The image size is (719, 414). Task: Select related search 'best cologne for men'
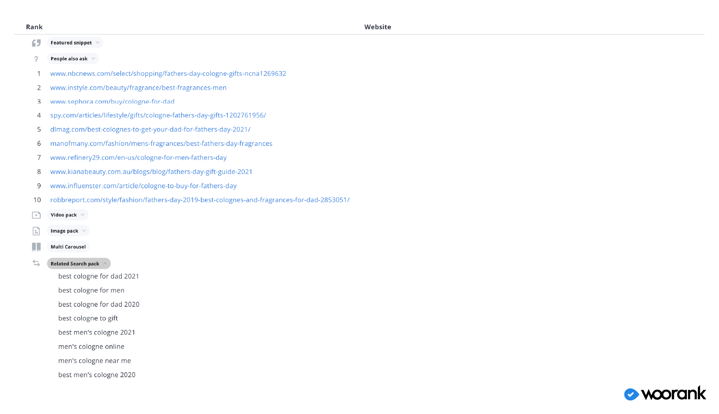tap(91, 290)
